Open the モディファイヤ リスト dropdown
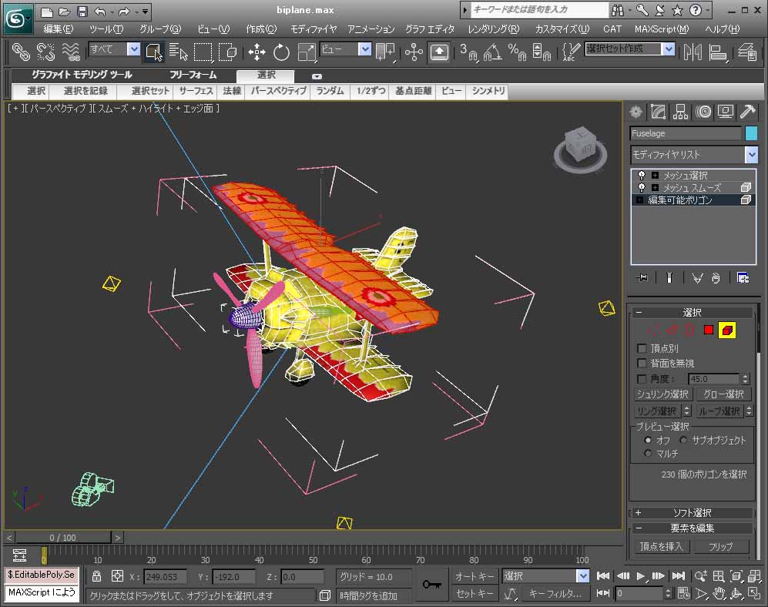 click(x=751, y=155)
